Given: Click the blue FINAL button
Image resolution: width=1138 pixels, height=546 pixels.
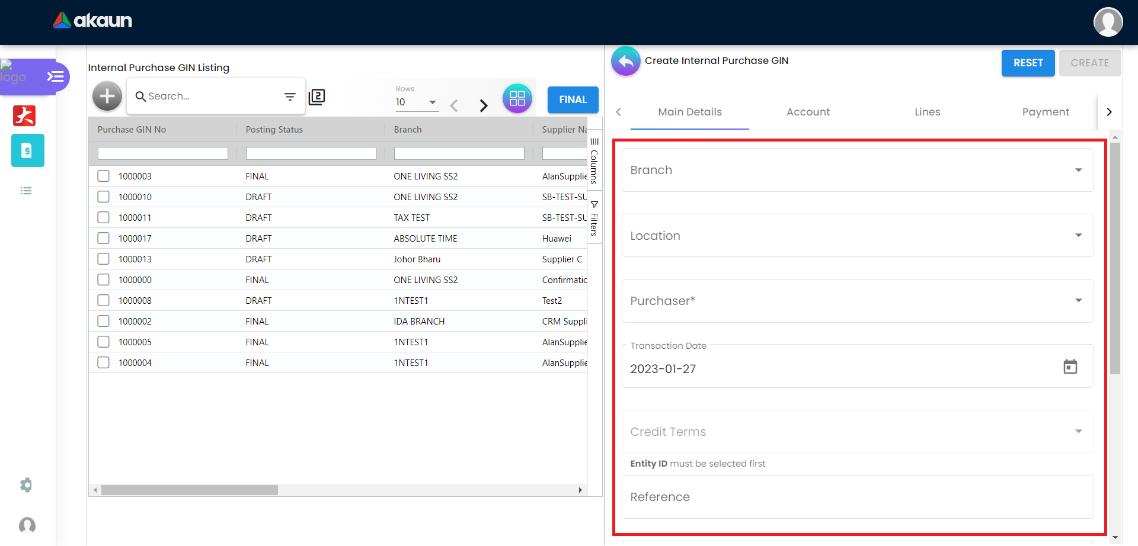Looking at the screenshot, I should (x=573, y=99).
